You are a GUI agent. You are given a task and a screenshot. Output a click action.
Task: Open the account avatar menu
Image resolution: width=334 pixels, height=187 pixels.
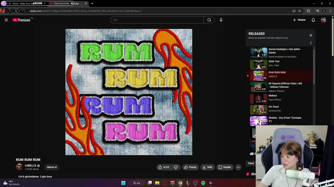tap(323, 20)
